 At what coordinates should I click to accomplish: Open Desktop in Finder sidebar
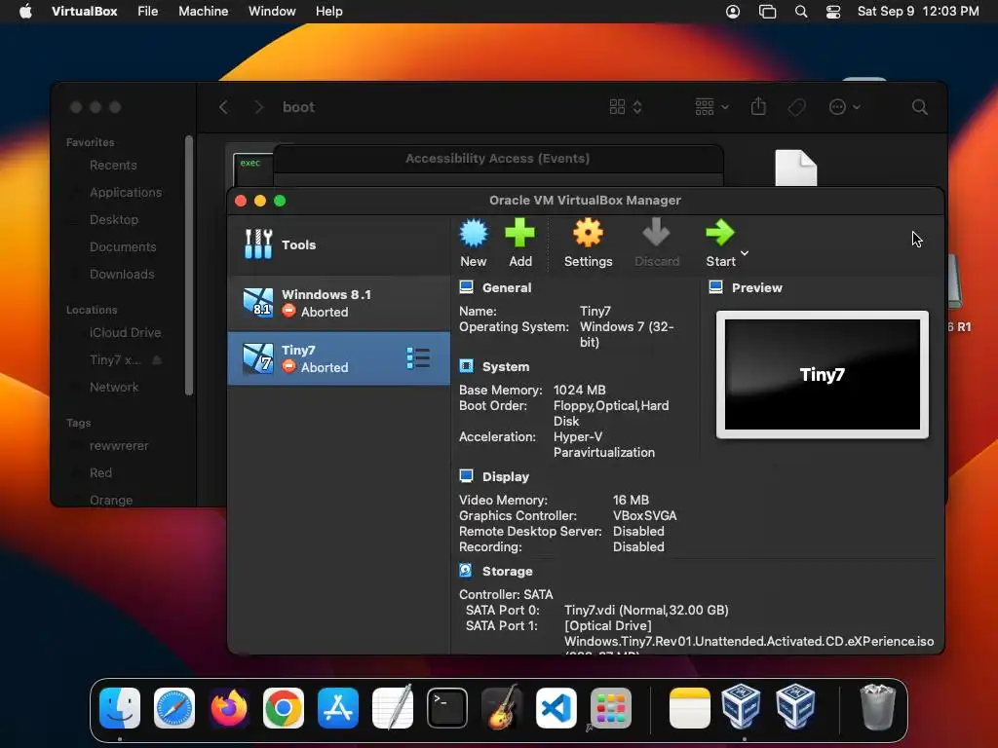tap(113, 219)
